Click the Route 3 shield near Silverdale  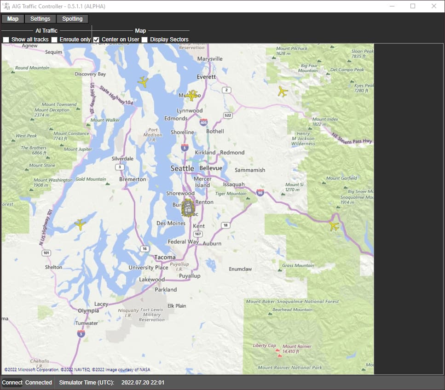coord(120,167)
